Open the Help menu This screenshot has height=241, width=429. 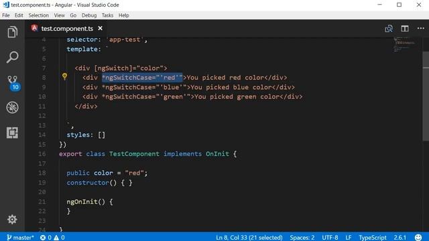(x=123, y=15)
